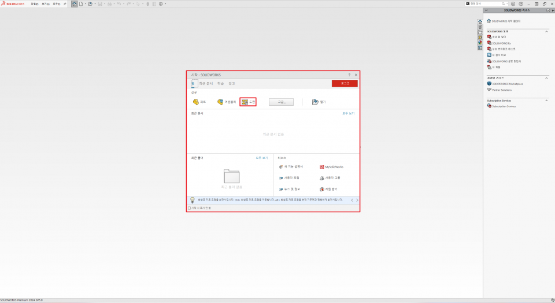Open the Appearances color-ball task pane tab
This screenshot has width=555, height=303.
[480, 42]
